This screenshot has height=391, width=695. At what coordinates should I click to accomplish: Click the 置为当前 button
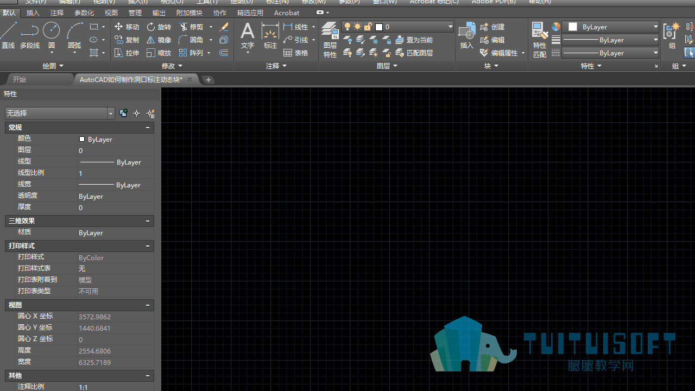(x=414, y=40)
